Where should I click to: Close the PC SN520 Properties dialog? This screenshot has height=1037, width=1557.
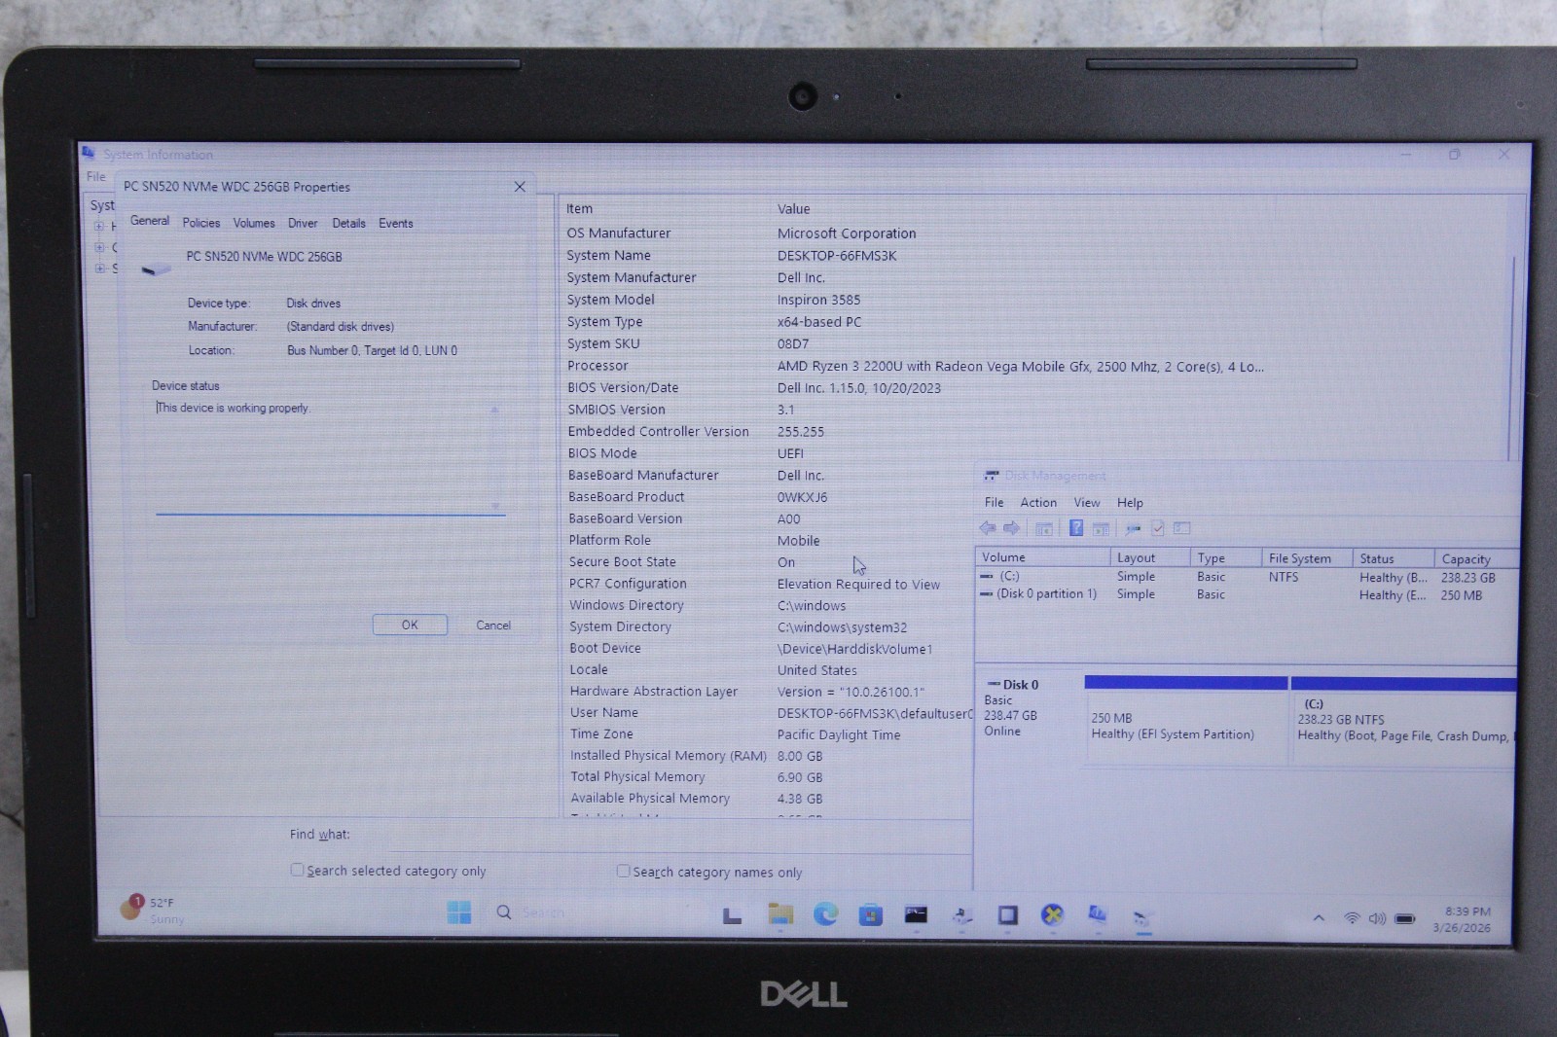pyautogui.click(x=520, y=186)
